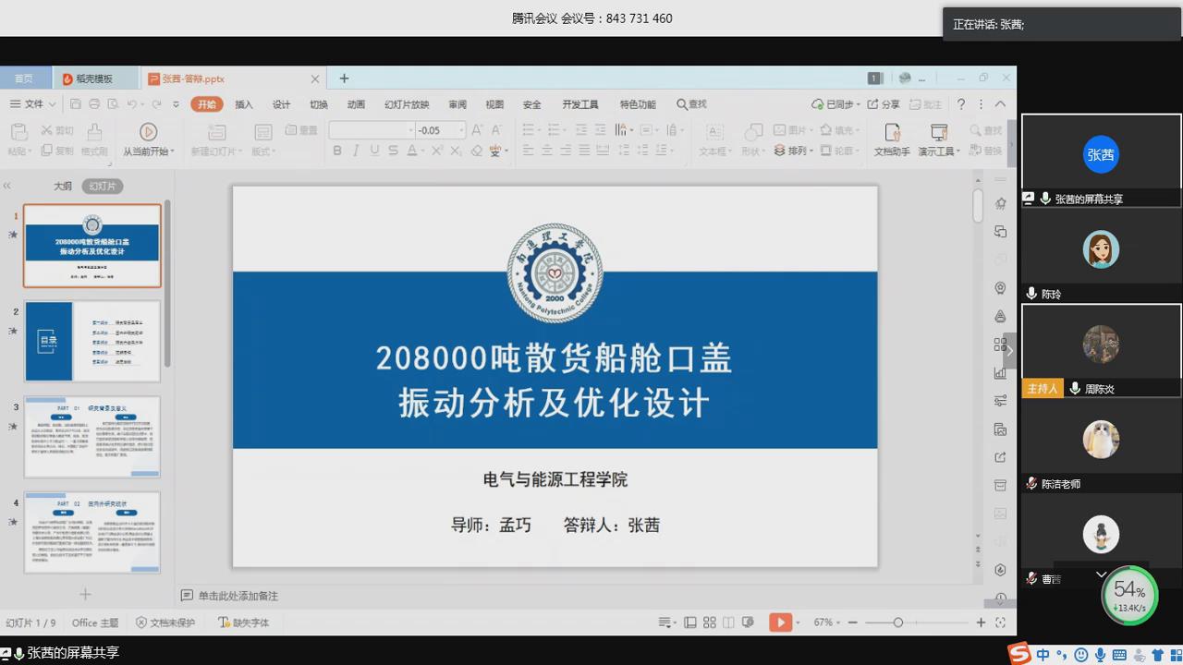Add new slide with plus below thumbnails
The height and width of the screenshot is (665, 1183).
tap(85, 594)
